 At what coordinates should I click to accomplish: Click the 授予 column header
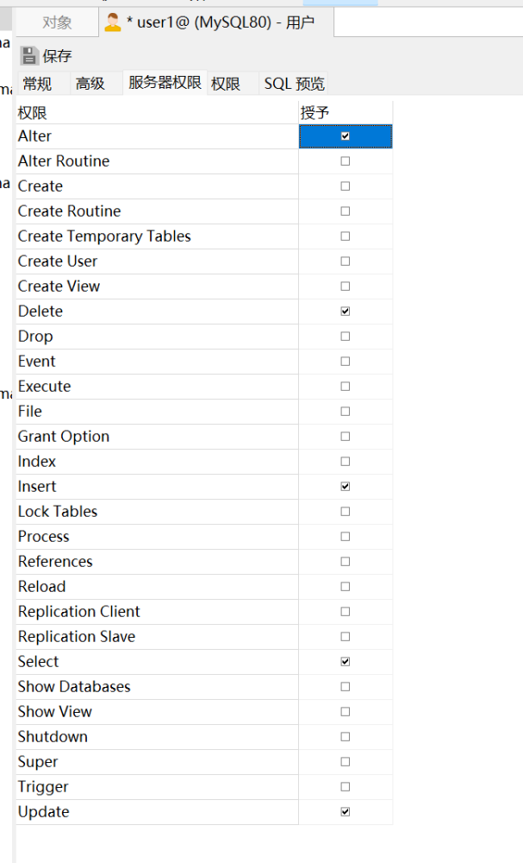(x=315, y=112)
